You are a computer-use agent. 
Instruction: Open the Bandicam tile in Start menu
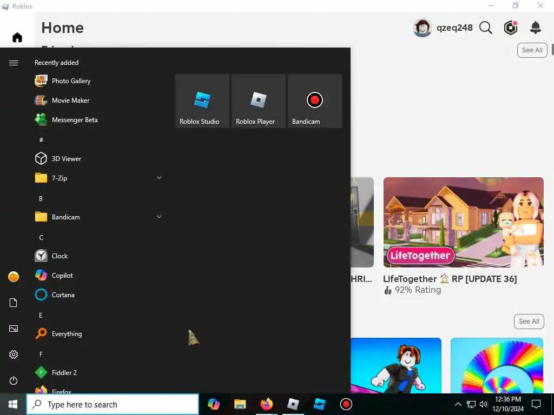[315, 101]
